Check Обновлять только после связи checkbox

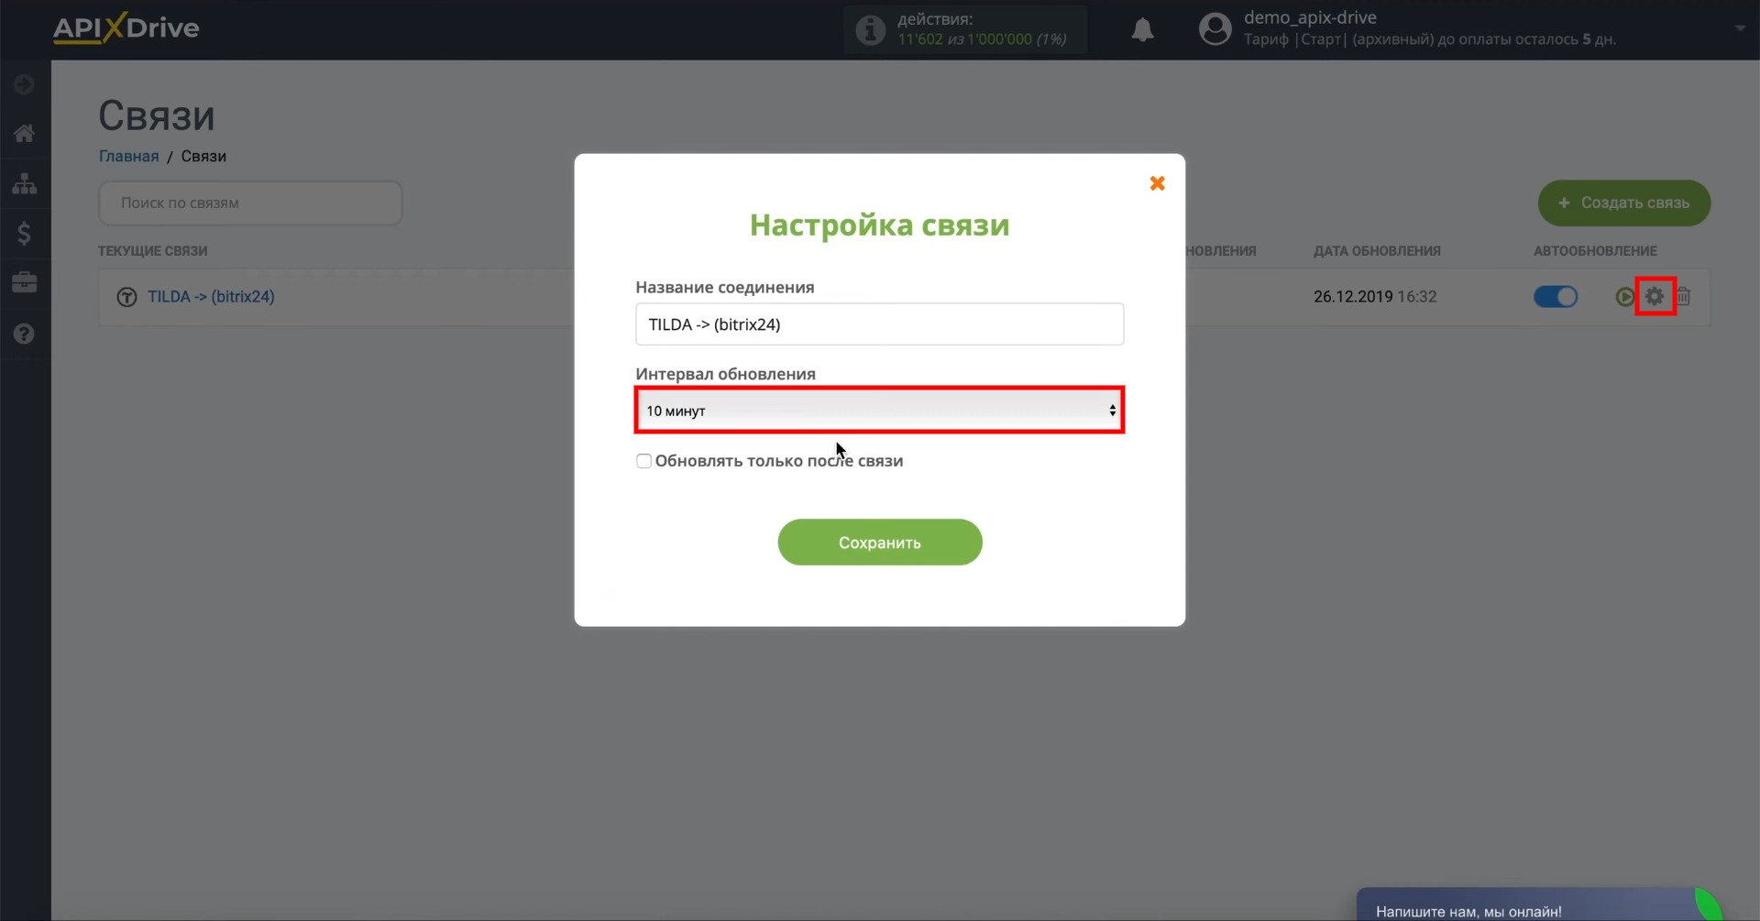pyautogui.click(x=643, y=461)
